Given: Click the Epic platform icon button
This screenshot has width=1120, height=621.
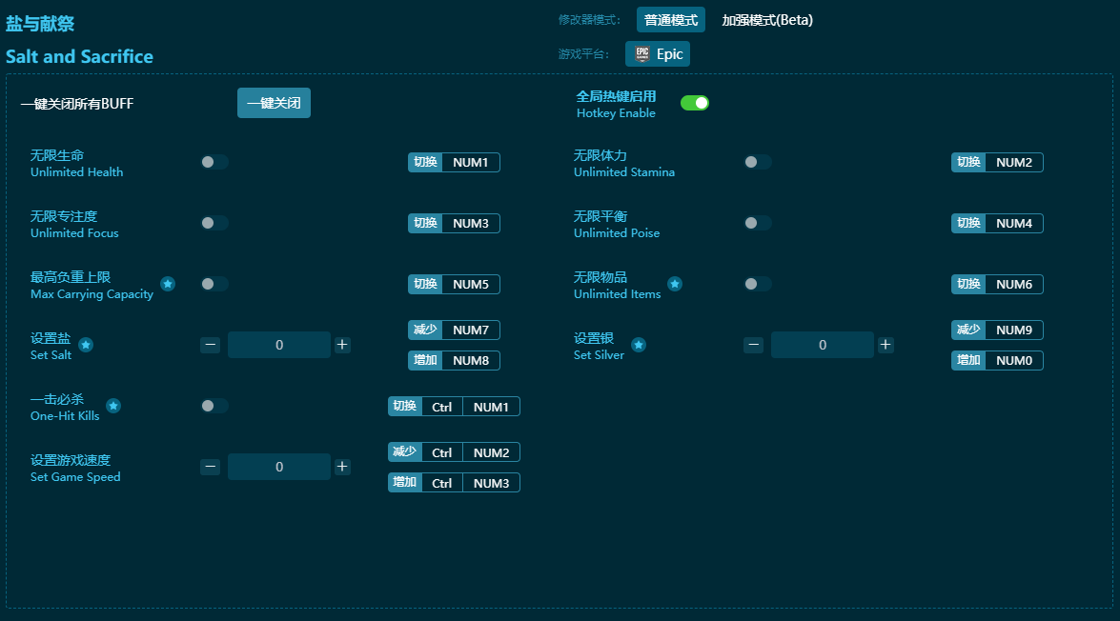Looking at the screenshot, I should coord(658,54).
